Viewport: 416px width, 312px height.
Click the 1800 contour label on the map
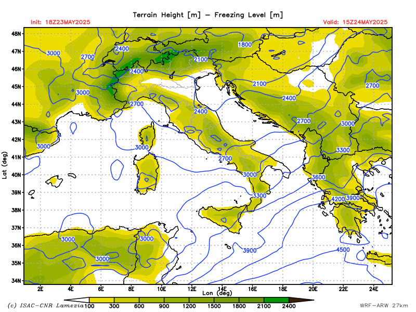(x=244, y=45)
